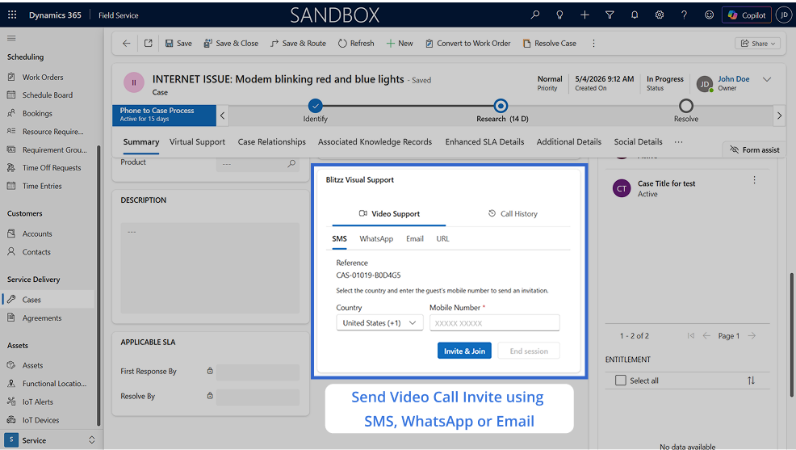Viewport: 796px width, 450px height.
Task: Move process stages forward with right chevron
Action: pos(779,116)
